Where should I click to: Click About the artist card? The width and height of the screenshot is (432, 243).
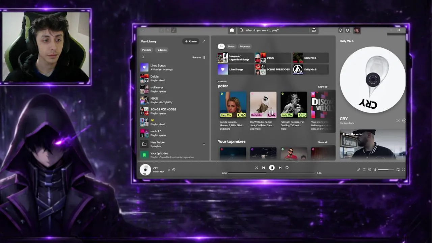[373, 144]
